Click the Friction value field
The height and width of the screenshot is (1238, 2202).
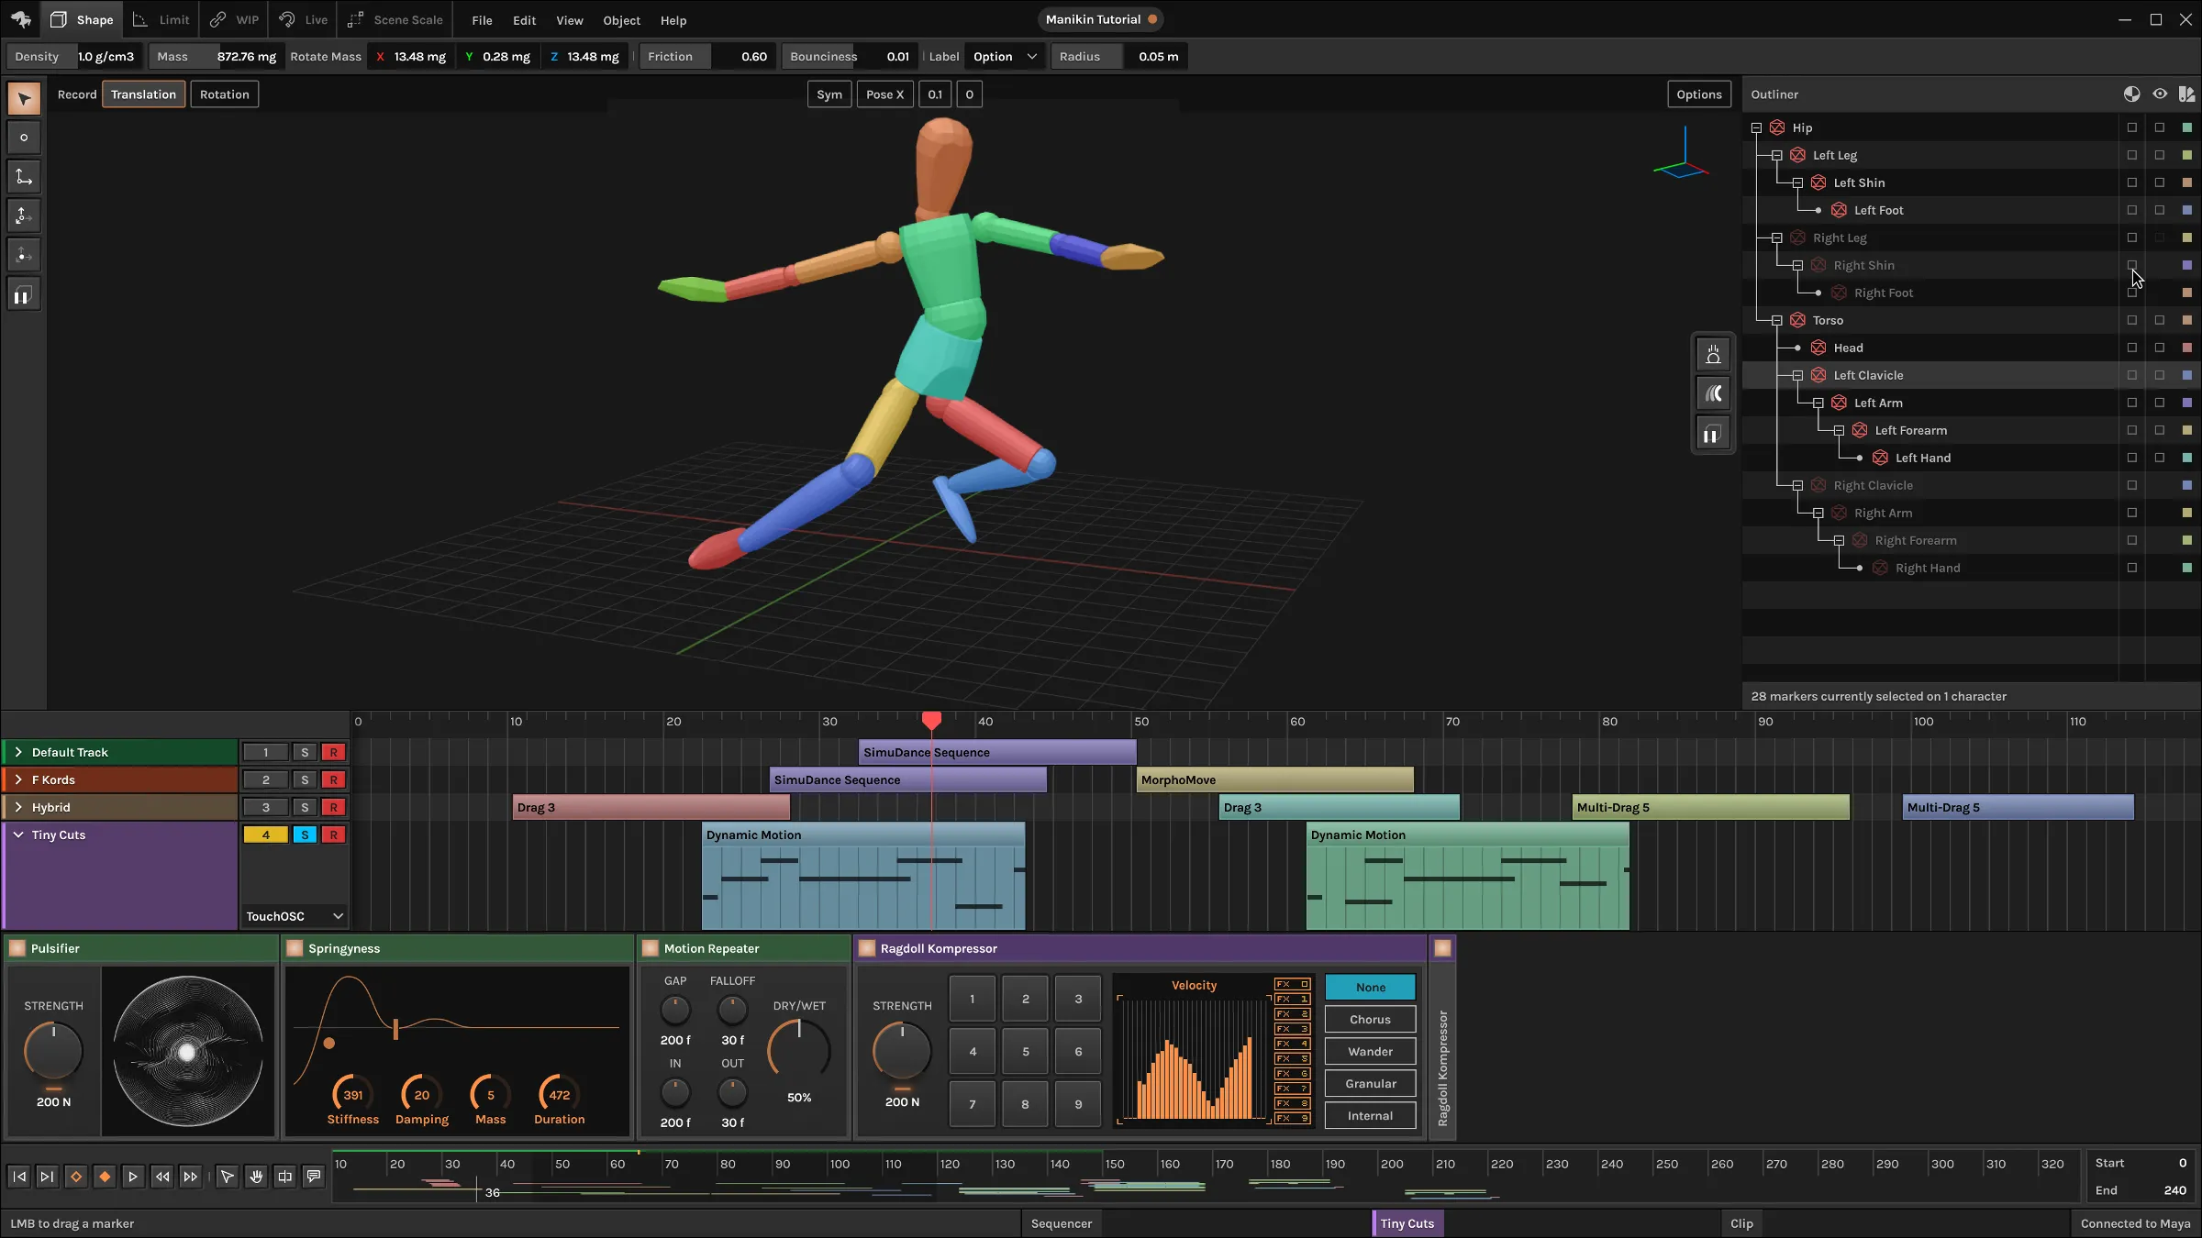pyautogui.click(x=707, y=56)
